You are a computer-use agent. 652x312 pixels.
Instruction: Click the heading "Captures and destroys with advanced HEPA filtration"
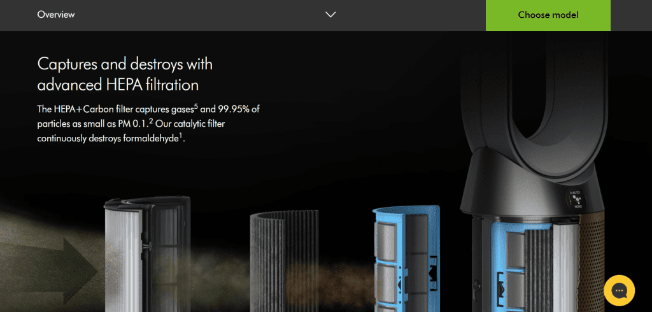[x=125, y=75]
